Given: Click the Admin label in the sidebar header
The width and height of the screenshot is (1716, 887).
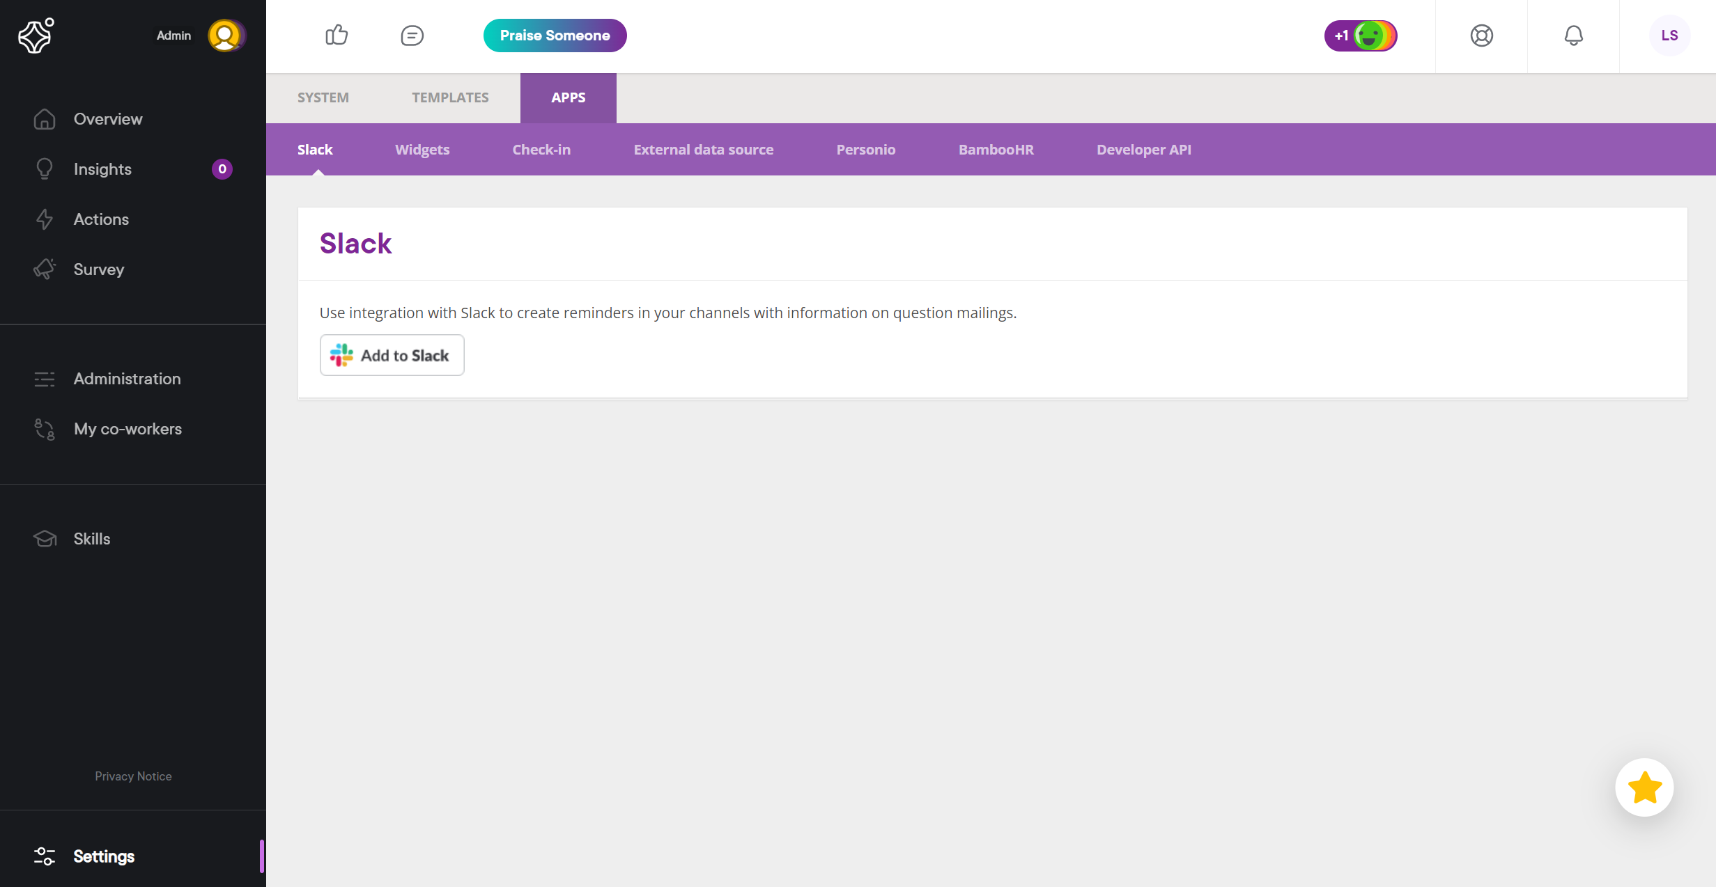Looking at the screenshot, I should coord(173,36).
